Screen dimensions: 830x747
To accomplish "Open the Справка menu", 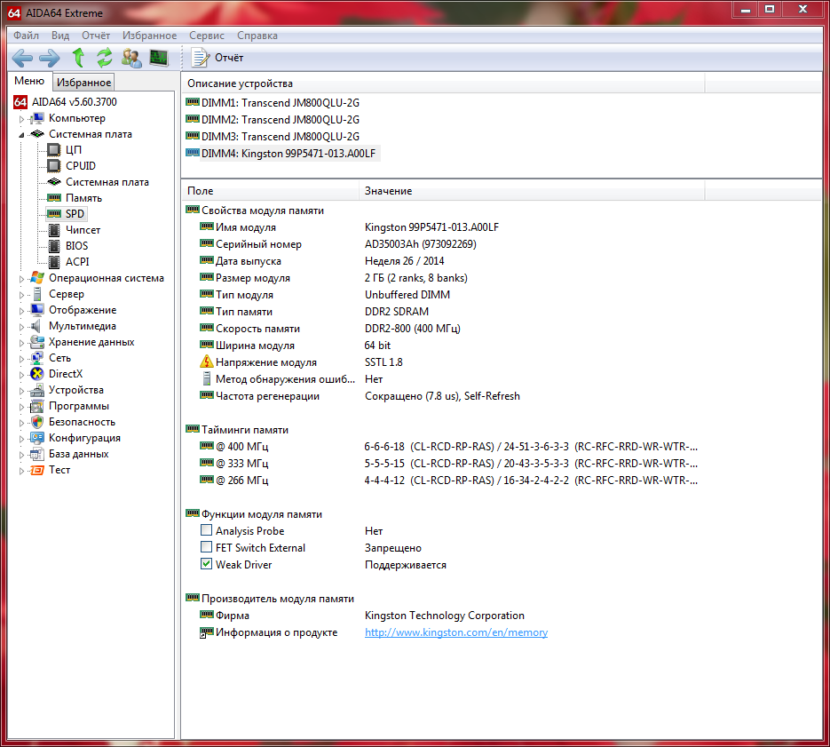I will point(257,36).
